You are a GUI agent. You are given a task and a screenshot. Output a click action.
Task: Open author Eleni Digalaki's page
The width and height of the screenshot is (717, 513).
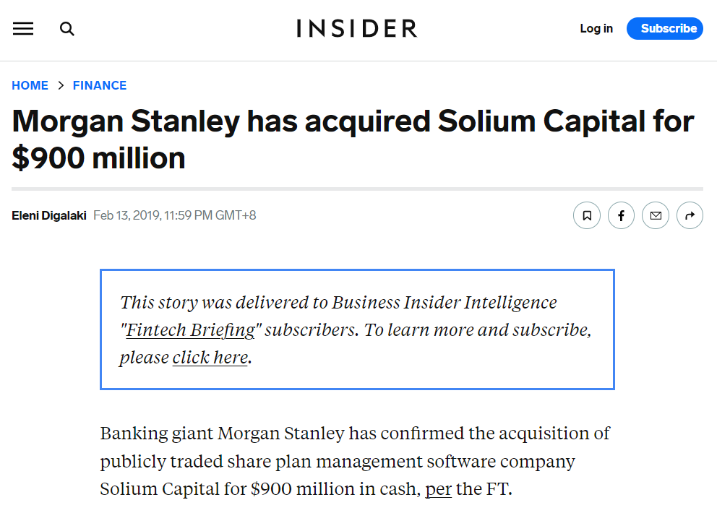[49, 215]
